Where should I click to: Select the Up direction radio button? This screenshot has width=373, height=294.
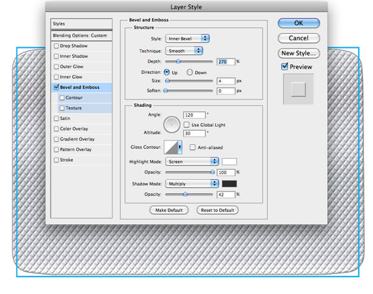pos(167,72)
